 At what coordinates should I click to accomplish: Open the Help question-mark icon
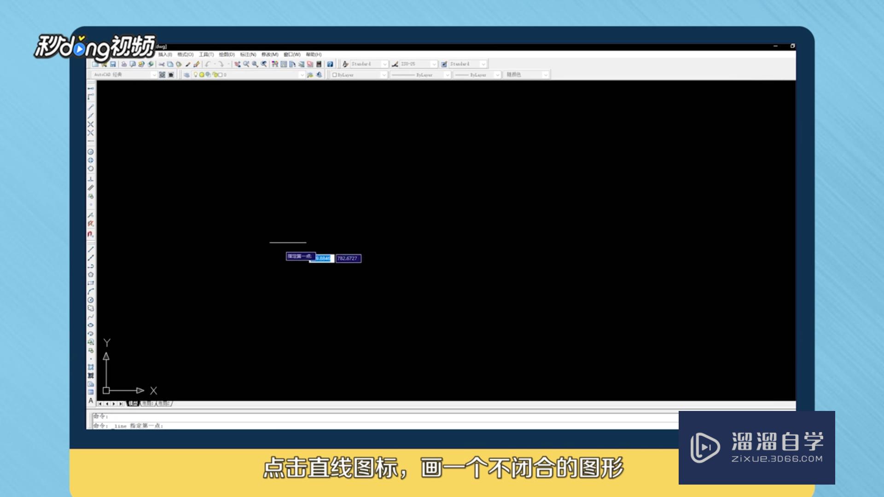(330, 64)
